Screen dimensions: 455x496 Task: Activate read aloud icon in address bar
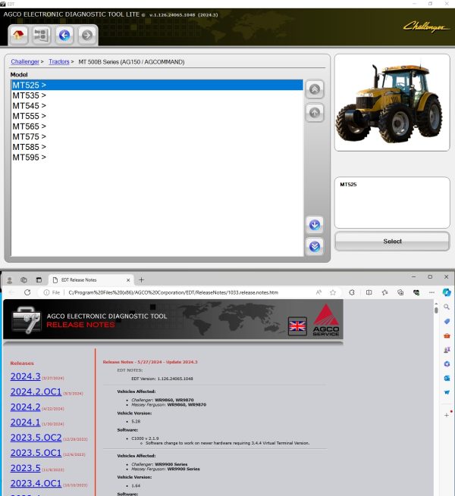tap(318, 292)
